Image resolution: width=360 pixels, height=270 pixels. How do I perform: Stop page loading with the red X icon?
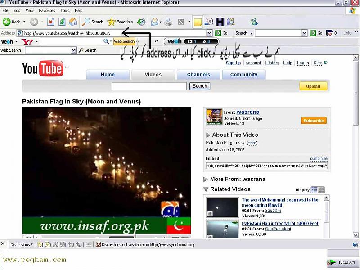click(x=50, y=22)
